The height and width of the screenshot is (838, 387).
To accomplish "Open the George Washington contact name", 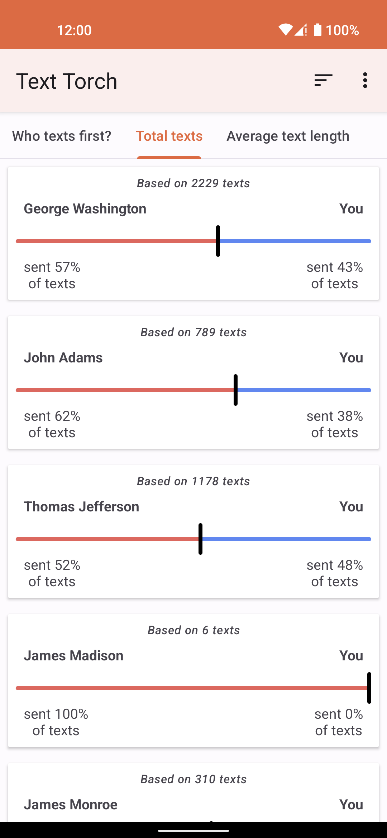I will (85, 209).
